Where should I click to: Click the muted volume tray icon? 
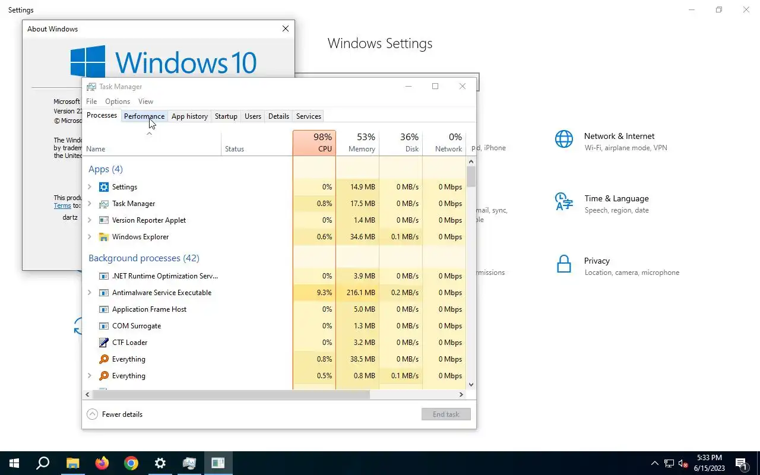tap(683, 463)
